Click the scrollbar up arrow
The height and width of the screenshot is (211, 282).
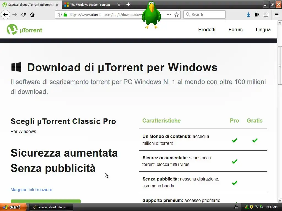pos(280,23)
